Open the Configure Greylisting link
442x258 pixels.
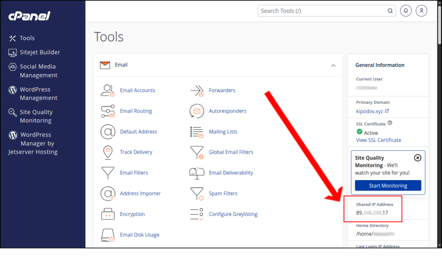pos(233,214)
